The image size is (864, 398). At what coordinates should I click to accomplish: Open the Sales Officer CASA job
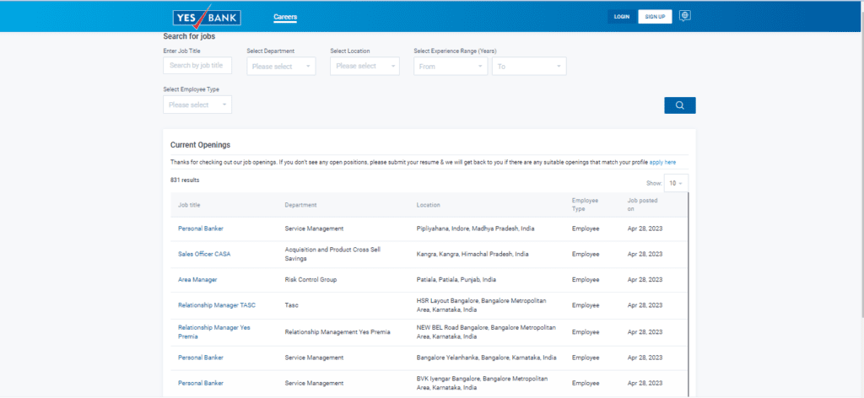coord(204,255)
